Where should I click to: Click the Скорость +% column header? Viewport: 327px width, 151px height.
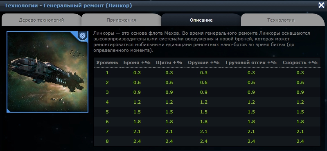pos(300,62)
